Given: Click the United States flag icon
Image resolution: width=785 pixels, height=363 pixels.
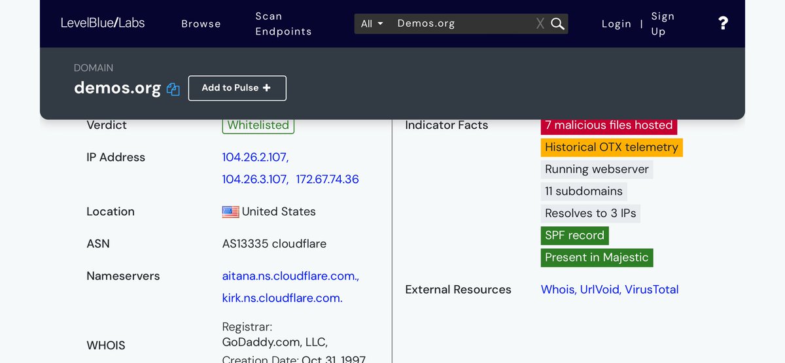Looking at the screenshot, I should tap(230, 212).
